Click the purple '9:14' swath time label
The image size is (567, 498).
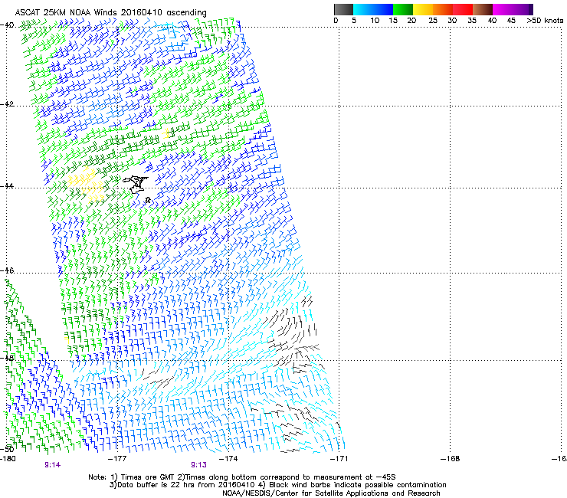tap(53, 465)
